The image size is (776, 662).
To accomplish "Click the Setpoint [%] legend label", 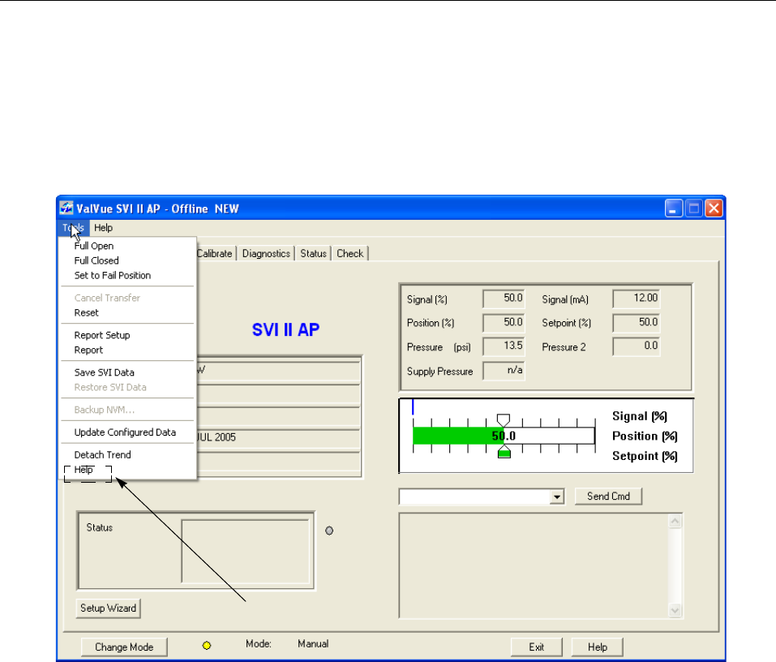I will 645,456.
